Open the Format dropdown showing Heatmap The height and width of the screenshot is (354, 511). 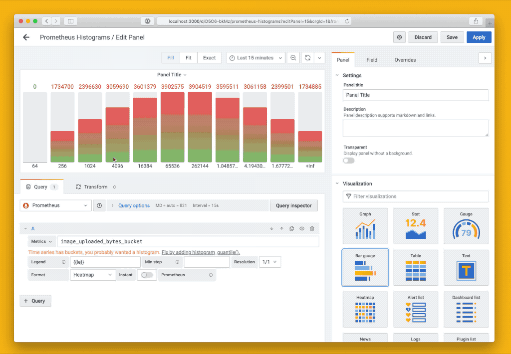click(x=93, y=275)
